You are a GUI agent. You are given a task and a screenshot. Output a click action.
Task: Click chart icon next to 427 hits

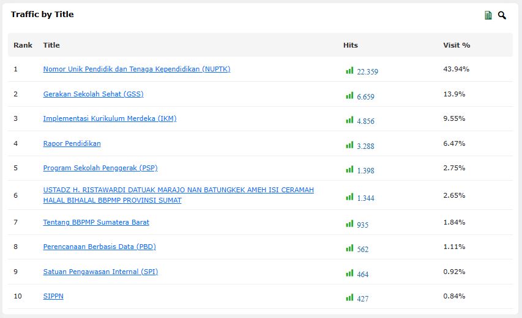coord(349,298)
